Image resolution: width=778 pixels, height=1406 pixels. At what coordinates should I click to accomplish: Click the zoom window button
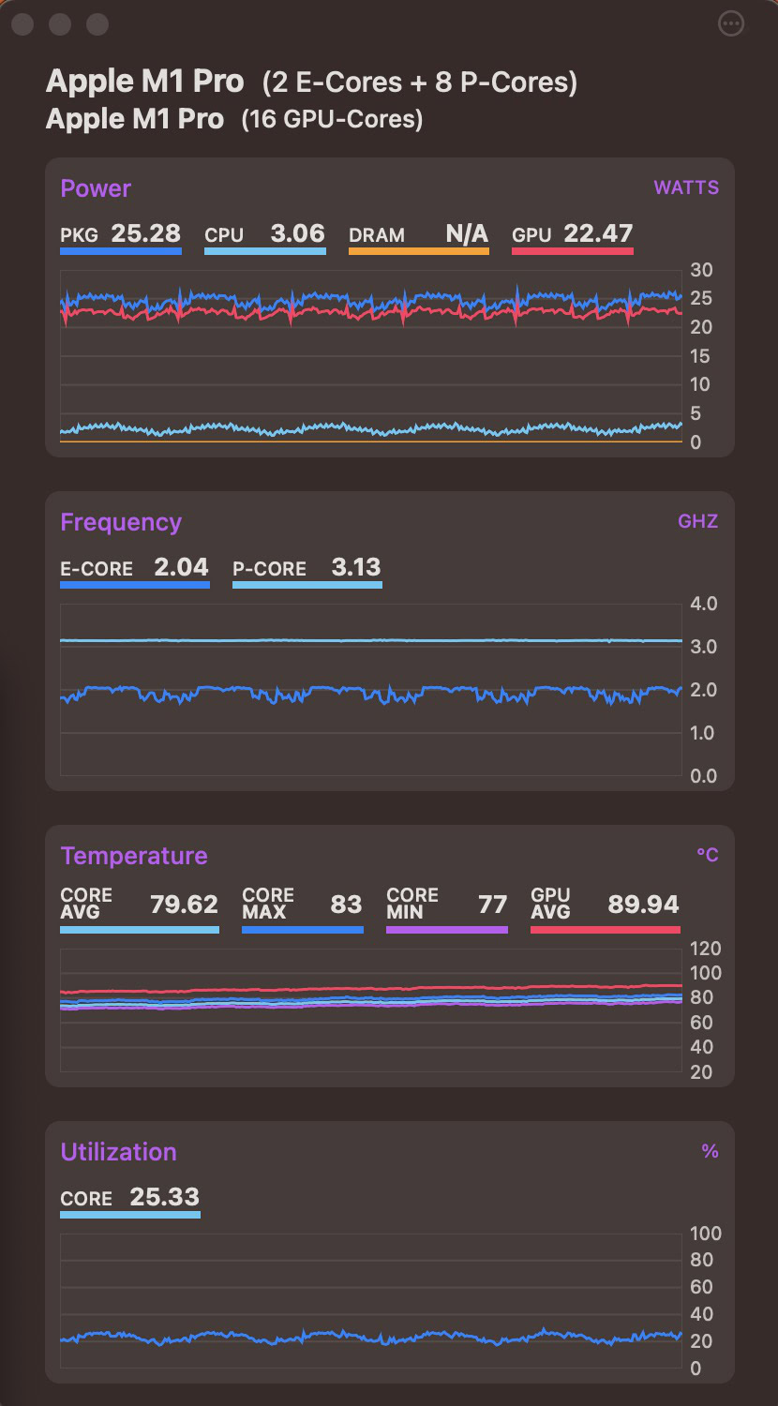(97, 24)
